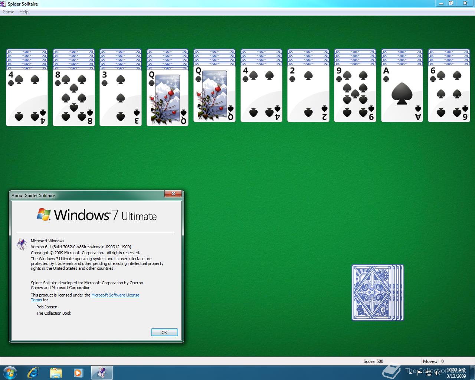Click the Version 6.1 build text
Viewport: 475px width, 380px height.
81,247
